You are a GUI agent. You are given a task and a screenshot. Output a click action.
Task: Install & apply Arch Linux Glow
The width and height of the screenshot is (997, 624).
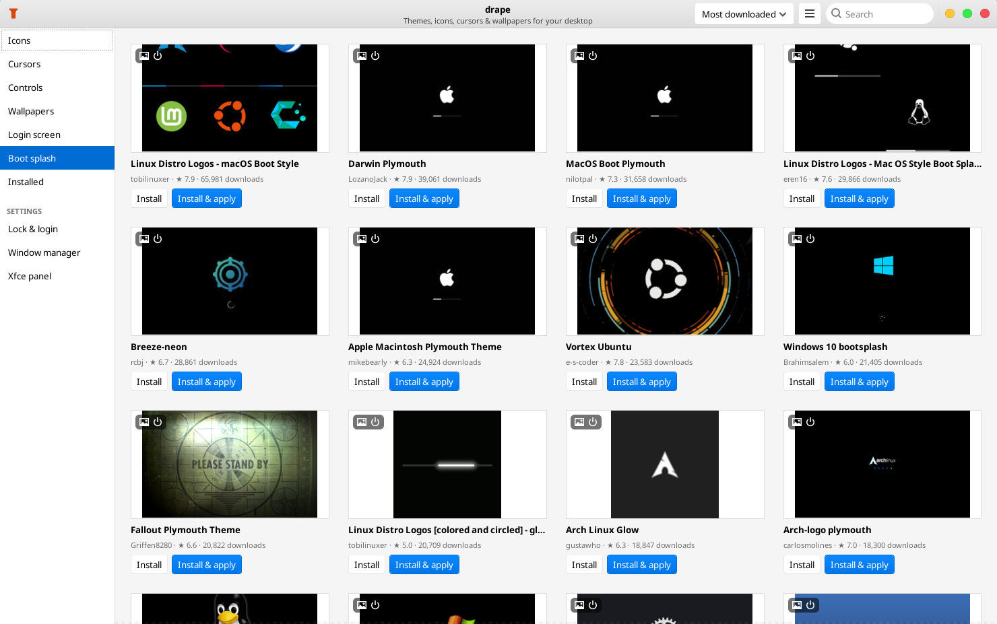(641, 565)
